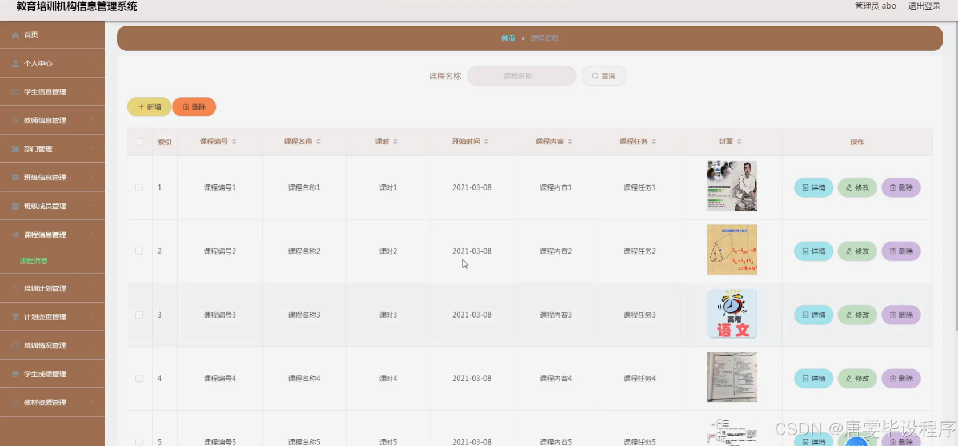Open the 首页 sidebar menu item

tap(53, 35)
